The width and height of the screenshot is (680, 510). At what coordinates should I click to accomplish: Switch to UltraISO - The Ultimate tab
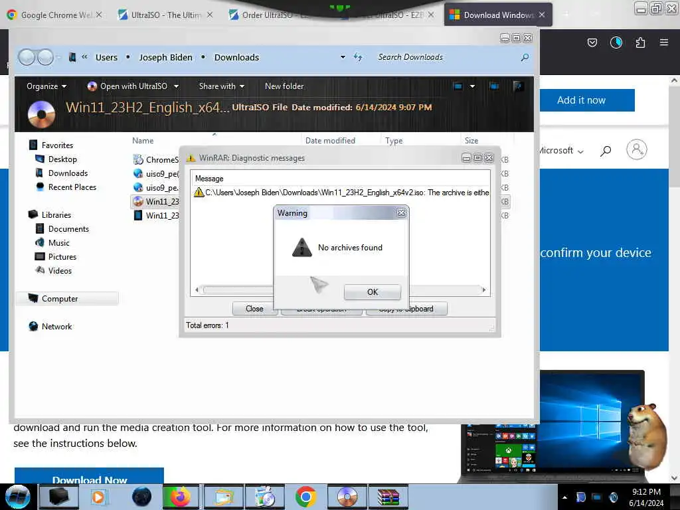pos(165,15)
